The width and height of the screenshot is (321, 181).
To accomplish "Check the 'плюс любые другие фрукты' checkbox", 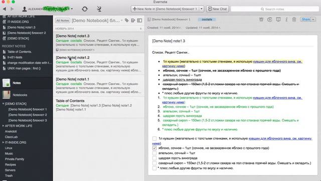I will click(154, 168).
